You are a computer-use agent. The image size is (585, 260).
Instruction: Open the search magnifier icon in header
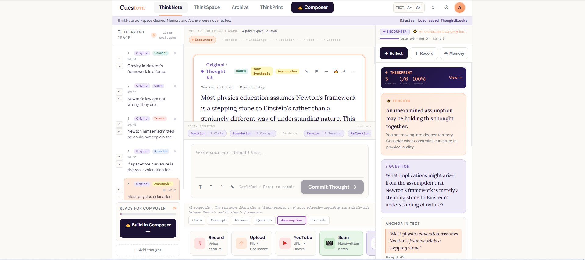(x=433, y=7)
